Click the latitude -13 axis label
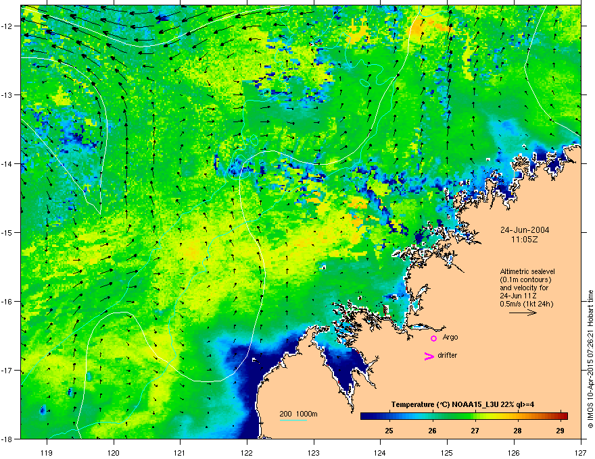595x459 pixels. 7,94
